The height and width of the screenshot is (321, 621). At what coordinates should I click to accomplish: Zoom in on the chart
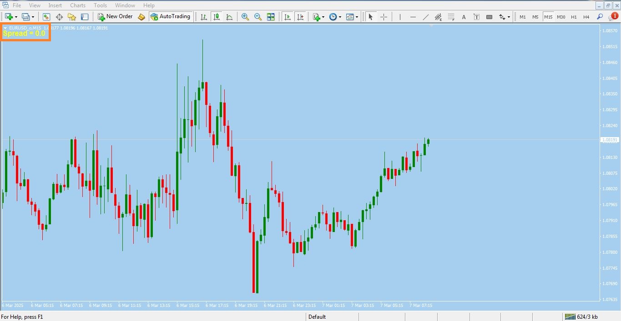245,17
